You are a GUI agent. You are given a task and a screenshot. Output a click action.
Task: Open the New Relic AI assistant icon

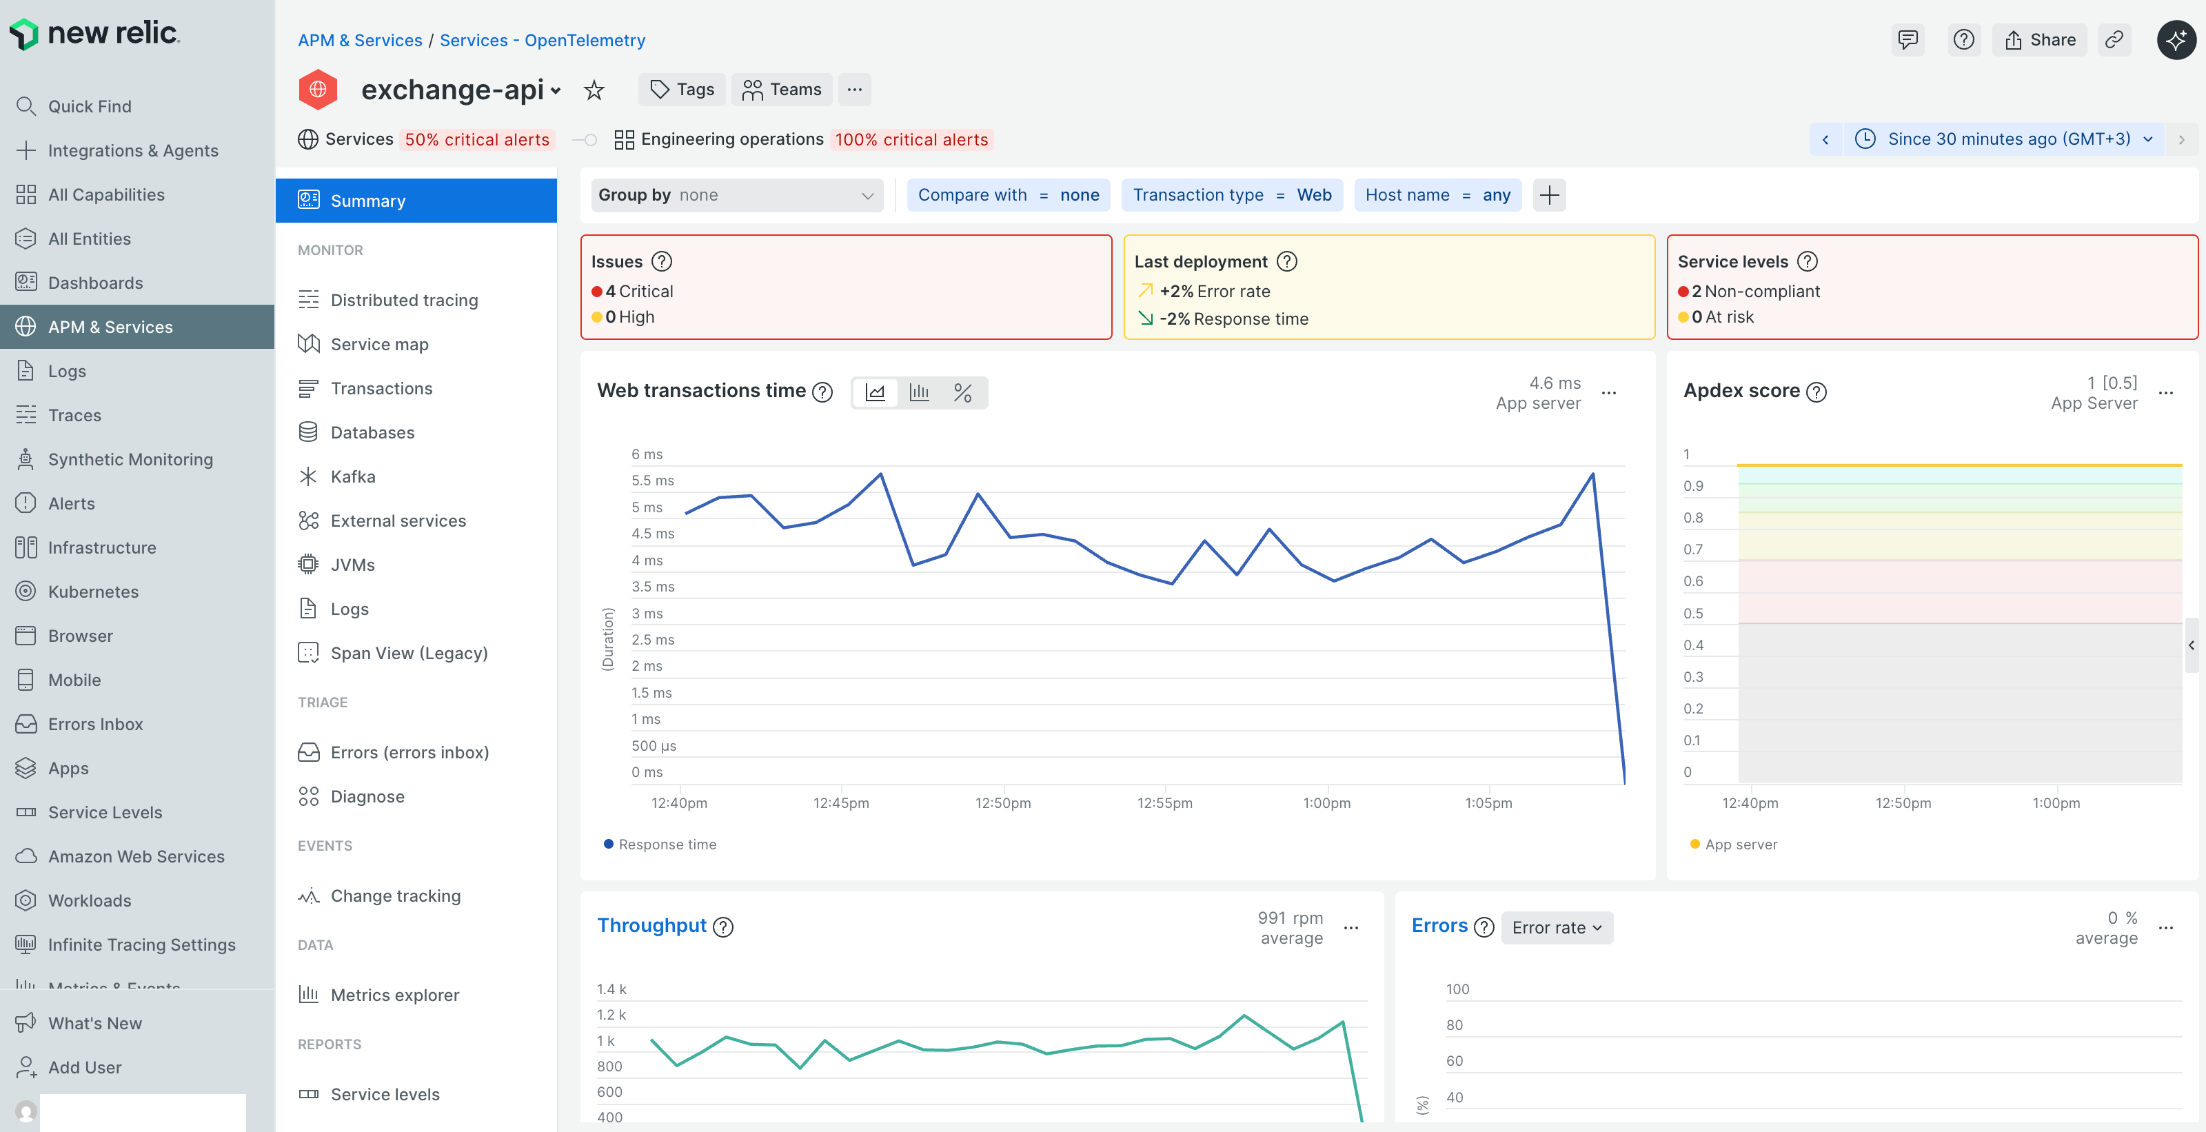tap(2176, 40)
